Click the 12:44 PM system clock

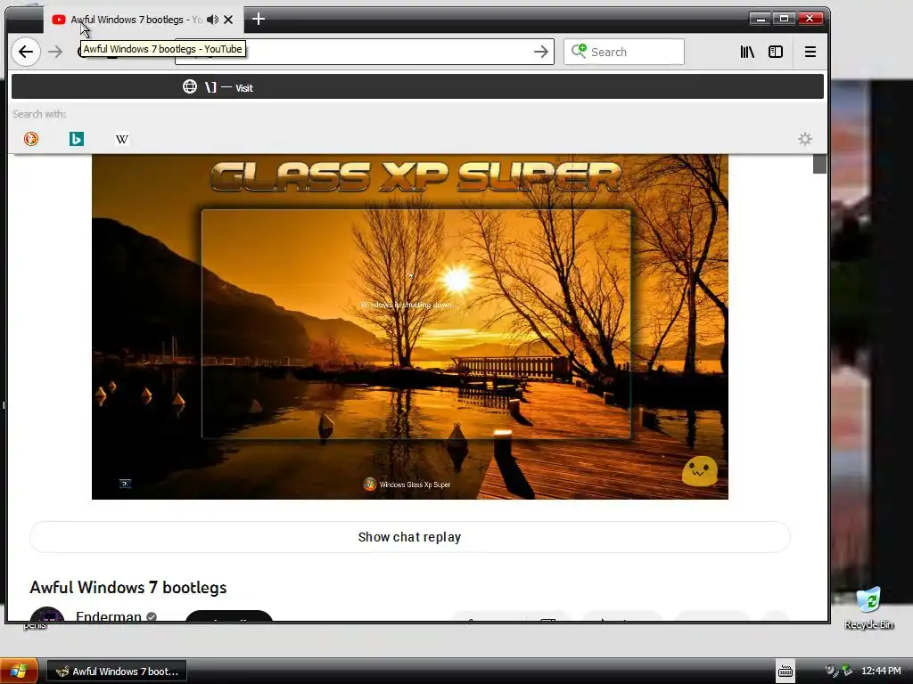point(881,671)
